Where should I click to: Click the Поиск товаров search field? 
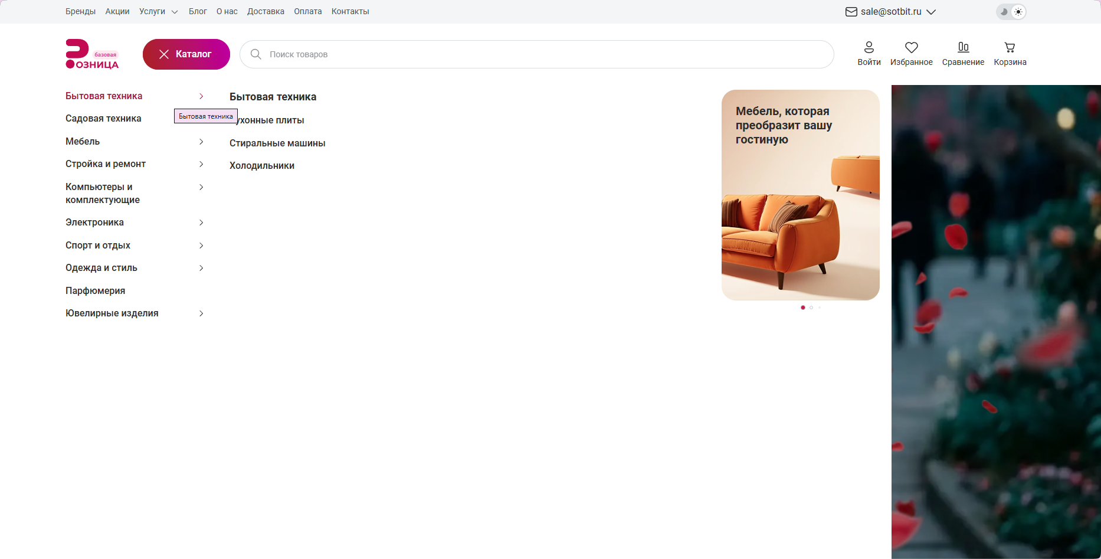(x=536, y=54)
